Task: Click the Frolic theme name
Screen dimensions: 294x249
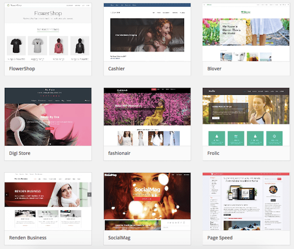Action: click(213, 153)
